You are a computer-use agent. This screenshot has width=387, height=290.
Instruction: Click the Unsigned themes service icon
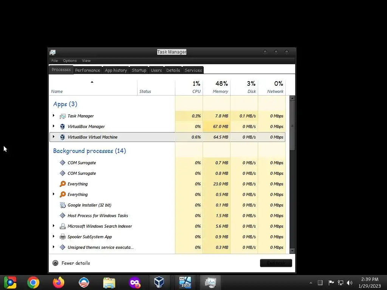coord(63,247)
